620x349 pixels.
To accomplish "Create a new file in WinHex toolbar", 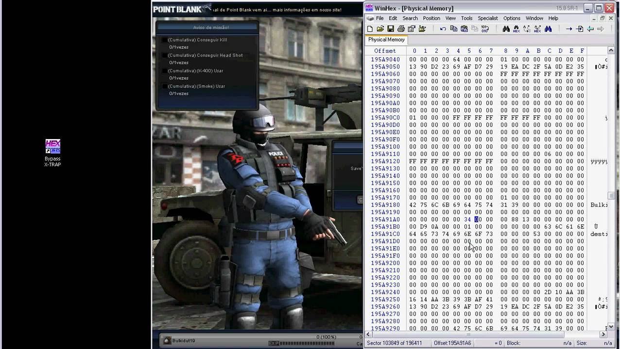I will (x=370, y=29).
